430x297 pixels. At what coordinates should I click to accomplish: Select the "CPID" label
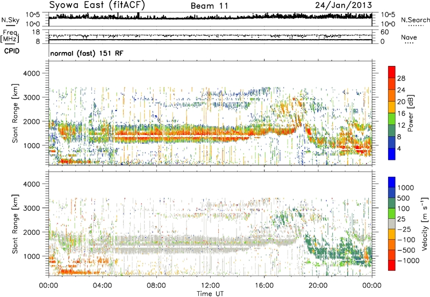(12, 51)
